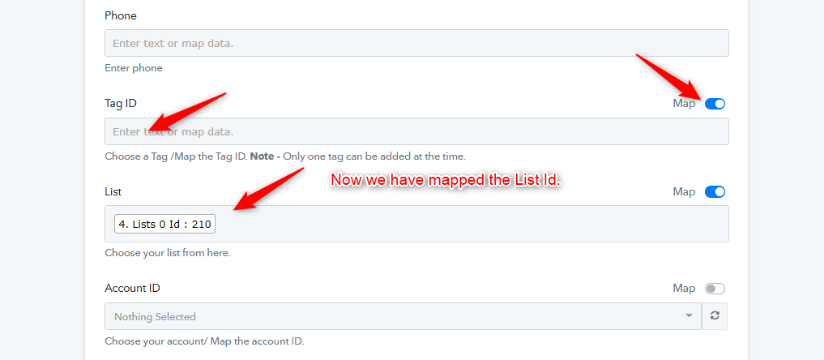Viewport: 824px width, 360px height.
Task: Click the Map label beside List toggle
Action: coord(684,192)
